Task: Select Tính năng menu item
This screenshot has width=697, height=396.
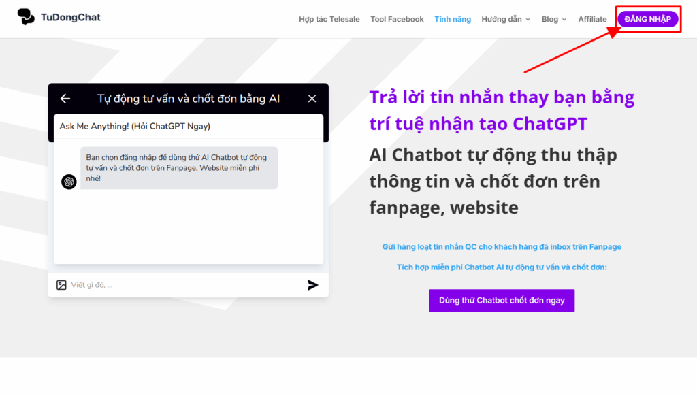Action: coord(453,19)
